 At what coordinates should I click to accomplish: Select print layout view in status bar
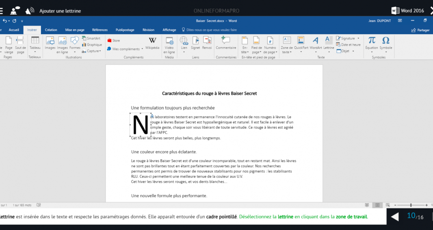point(377,205)
